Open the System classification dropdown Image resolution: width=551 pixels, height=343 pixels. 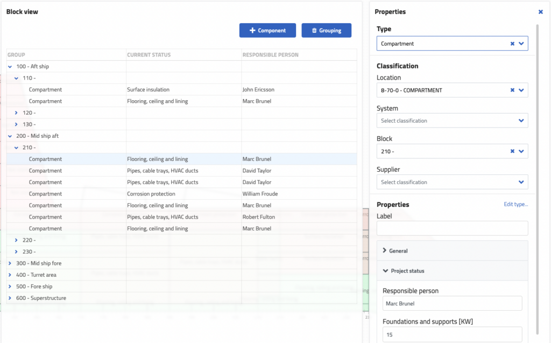click(x=521, y=120)
